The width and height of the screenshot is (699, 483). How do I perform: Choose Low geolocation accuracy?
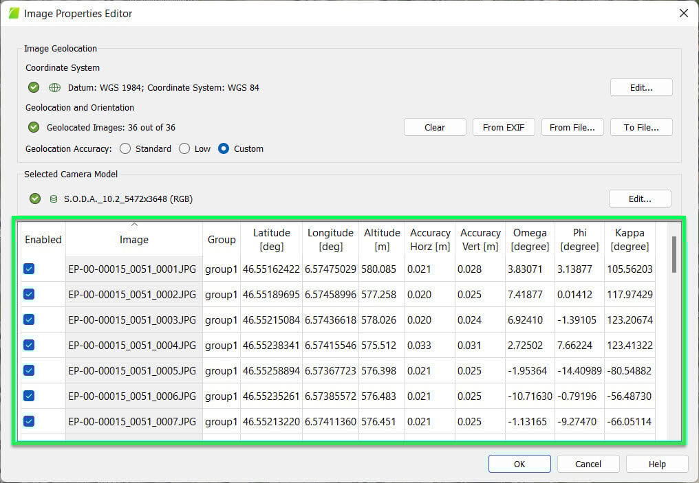click(184, 148)
